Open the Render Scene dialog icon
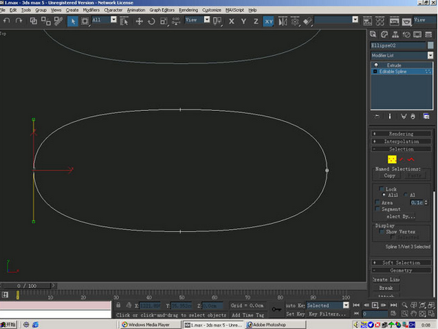This screenshot has height=329, width=438. [x=394, y=21]
